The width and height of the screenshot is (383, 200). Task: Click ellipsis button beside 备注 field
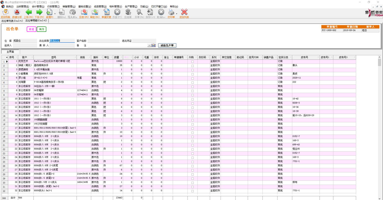tap(149, 45)
